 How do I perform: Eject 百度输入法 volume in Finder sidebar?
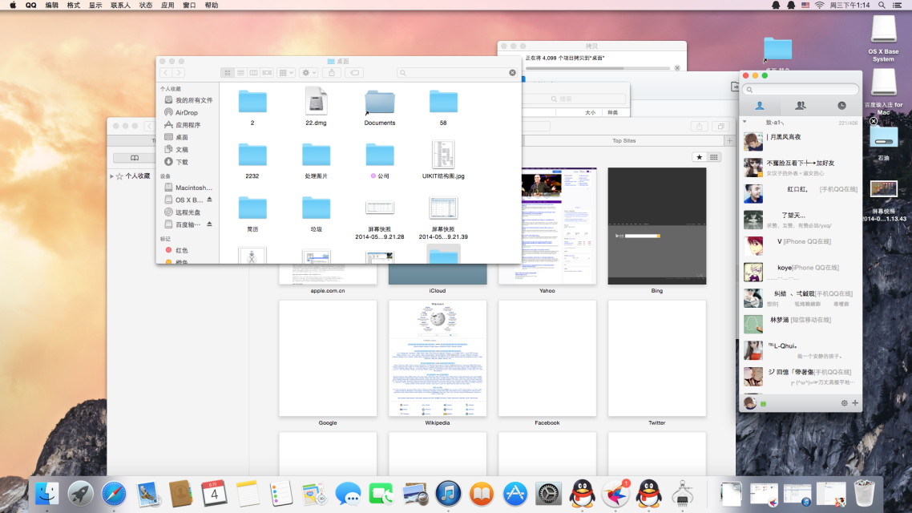(209, 224)
